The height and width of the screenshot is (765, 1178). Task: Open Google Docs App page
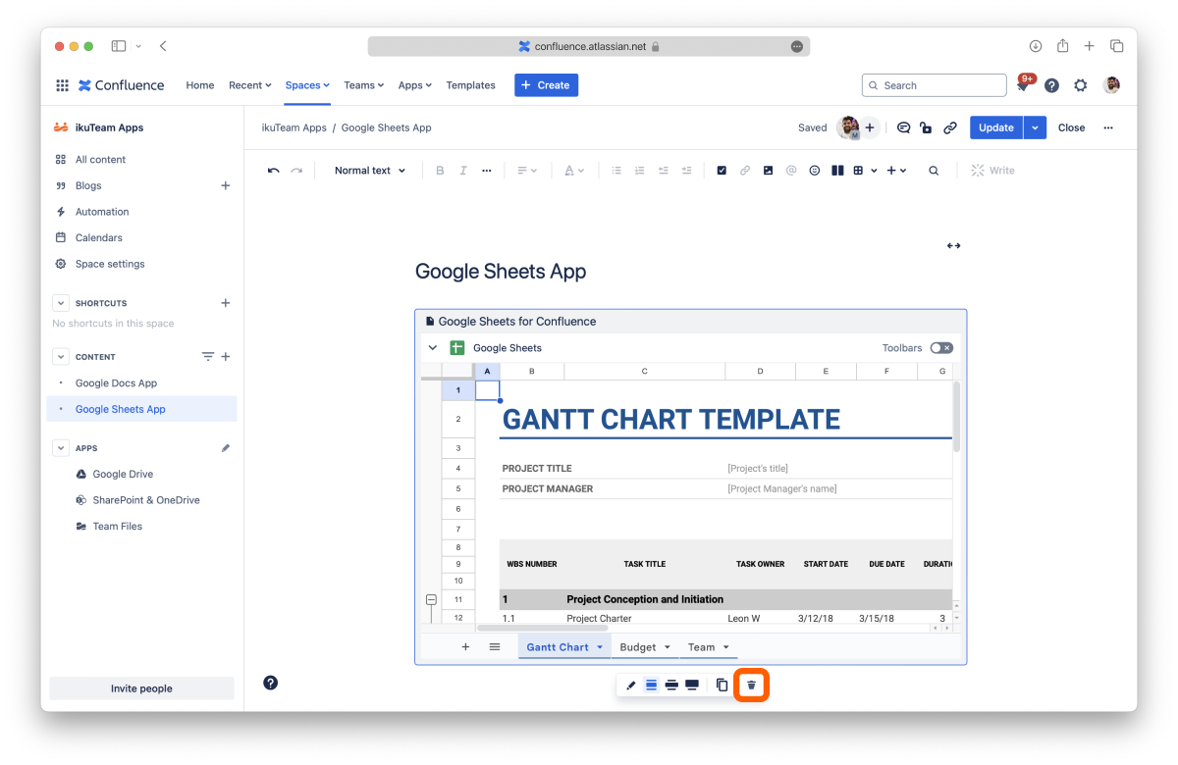(x=116, y=383)
